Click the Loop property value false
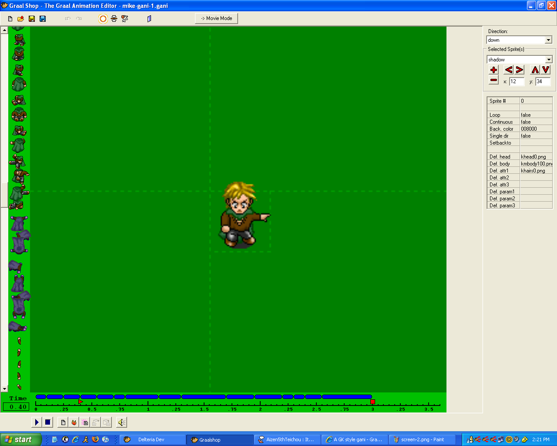Image resolution: width=557 pixels, height=446 pixels. (x=536, y=115)
